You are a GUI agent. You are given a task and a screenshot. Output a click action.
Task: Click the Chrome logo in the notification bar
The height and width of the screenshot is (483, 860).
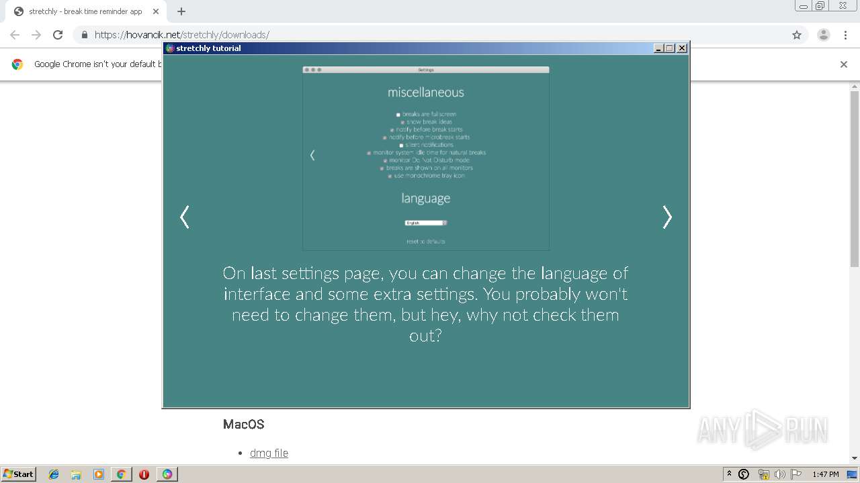(17, 64)
